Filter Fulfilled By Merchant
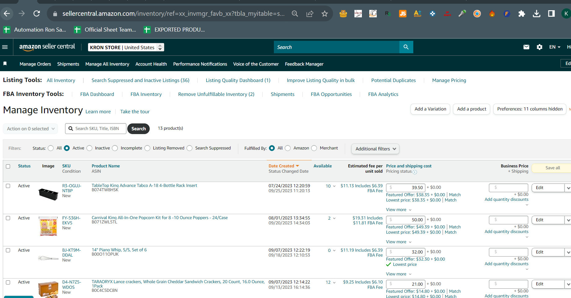The width and height of the screenshot is (571, 298). (x=314, y=148)
